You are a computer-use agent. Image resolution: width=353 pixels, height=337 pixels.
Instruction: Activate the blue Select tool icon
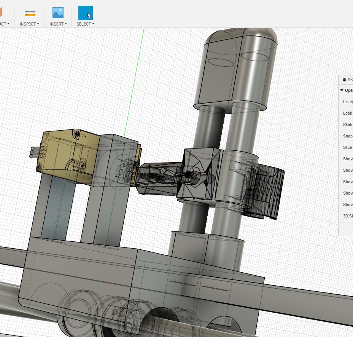tap(85, 13)
